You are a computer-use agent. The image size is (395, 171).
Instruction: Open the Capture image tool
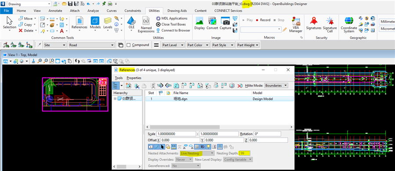click(225, 23)
